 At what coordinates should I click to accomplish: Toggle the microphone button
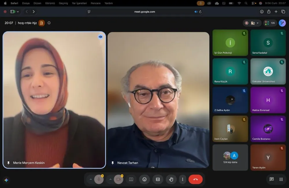click(99, 179)
